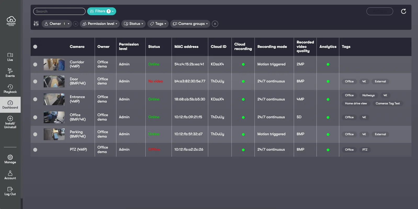The height and width of the screenshot is (209, 418).
Task: Open the Live view sidebar icon
Action: pyautogui.click(x=10, y=57)
